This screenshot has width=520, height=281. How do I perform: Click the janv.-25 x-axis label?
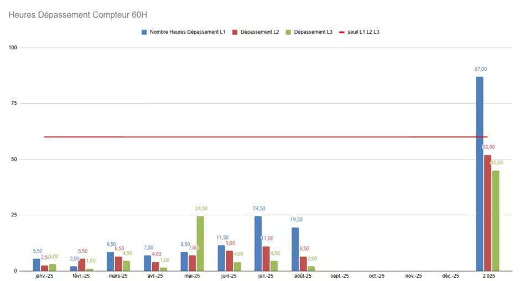pyautogui.click(x=44, y=275)
